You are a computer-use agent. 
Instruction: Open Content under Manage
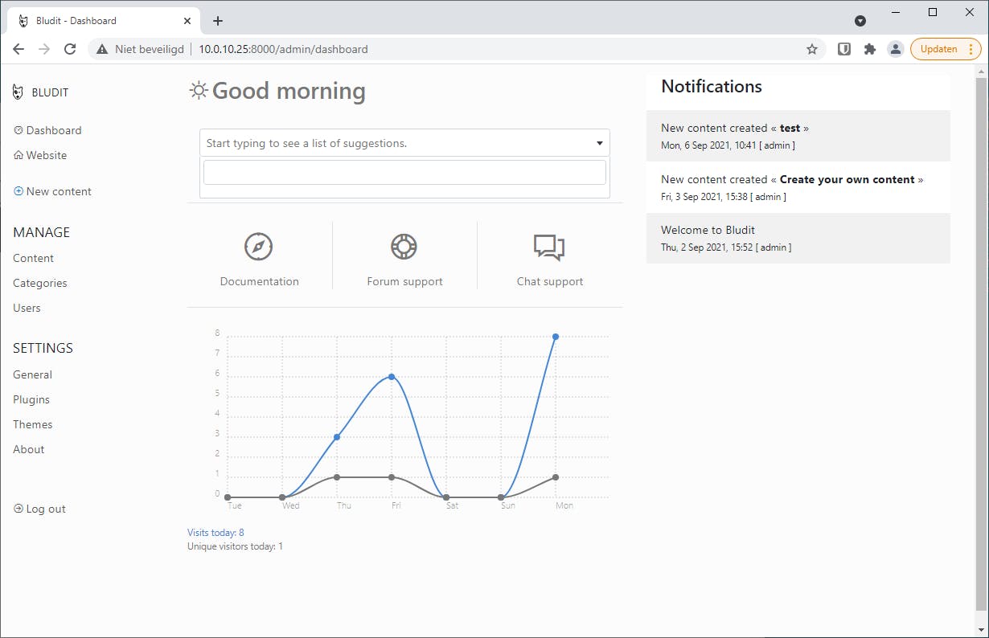tap(33, 258)
